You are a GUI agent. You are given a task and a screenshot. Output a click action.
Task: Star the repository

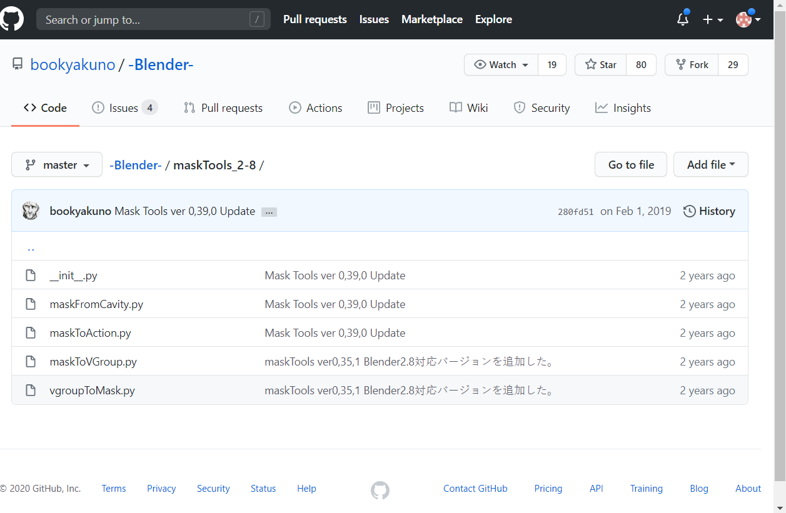click(601, 65)
